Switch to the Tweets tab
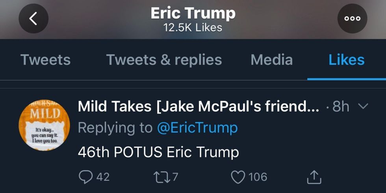The width and height of the screenshot is (386, 193). [45, 60]
